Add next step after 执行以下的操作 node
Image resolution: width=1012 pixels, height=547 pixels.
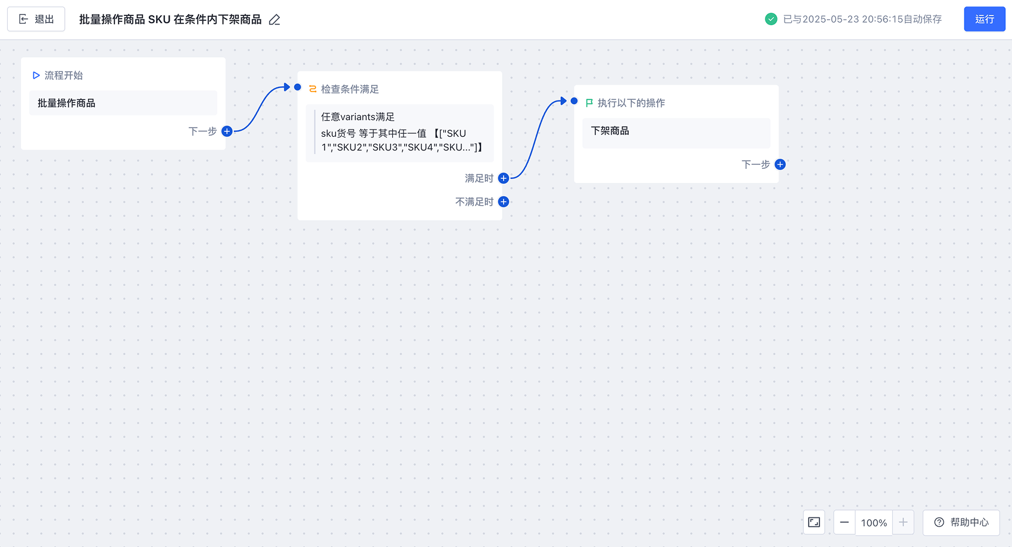780,165
